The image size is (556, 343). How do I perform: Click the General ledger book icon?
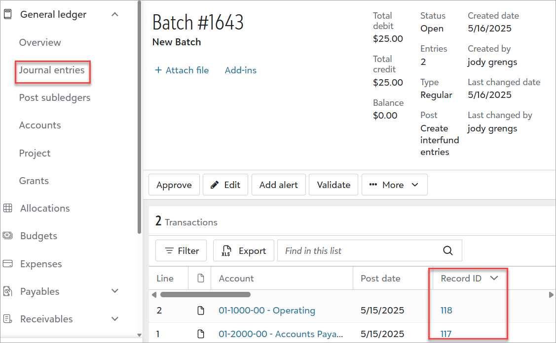point(7,14)
